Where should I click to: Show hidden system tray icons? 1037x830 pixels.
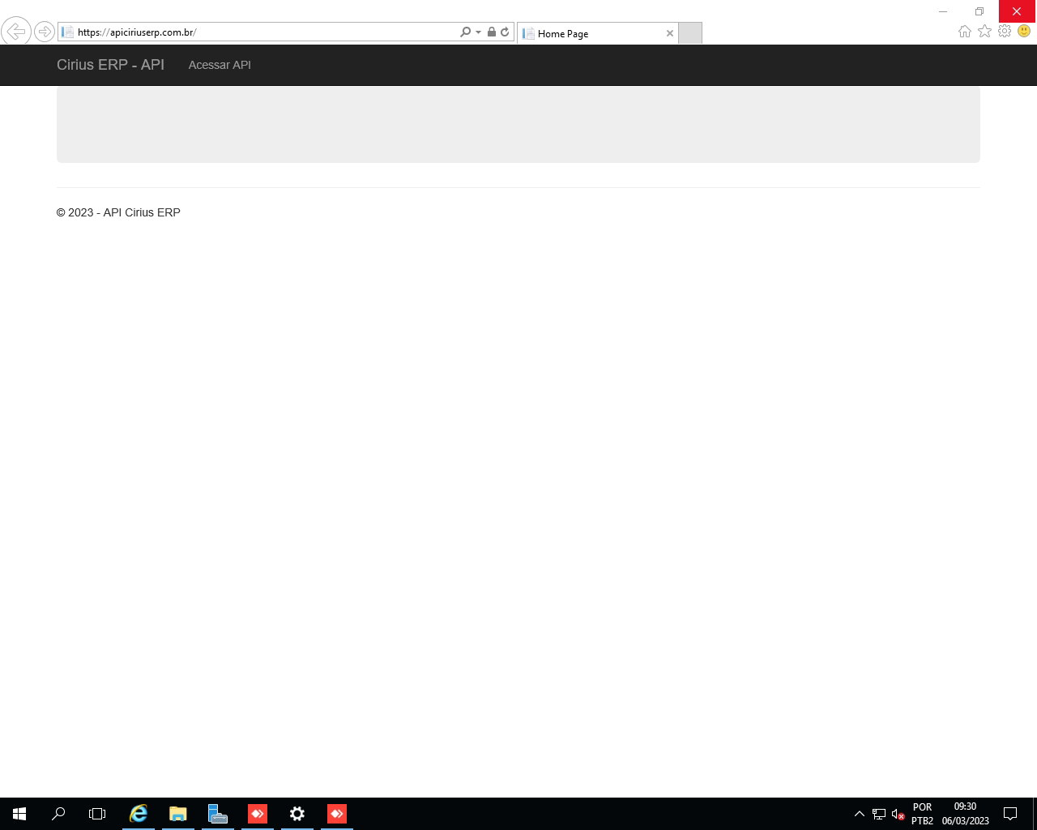point(860,814)
